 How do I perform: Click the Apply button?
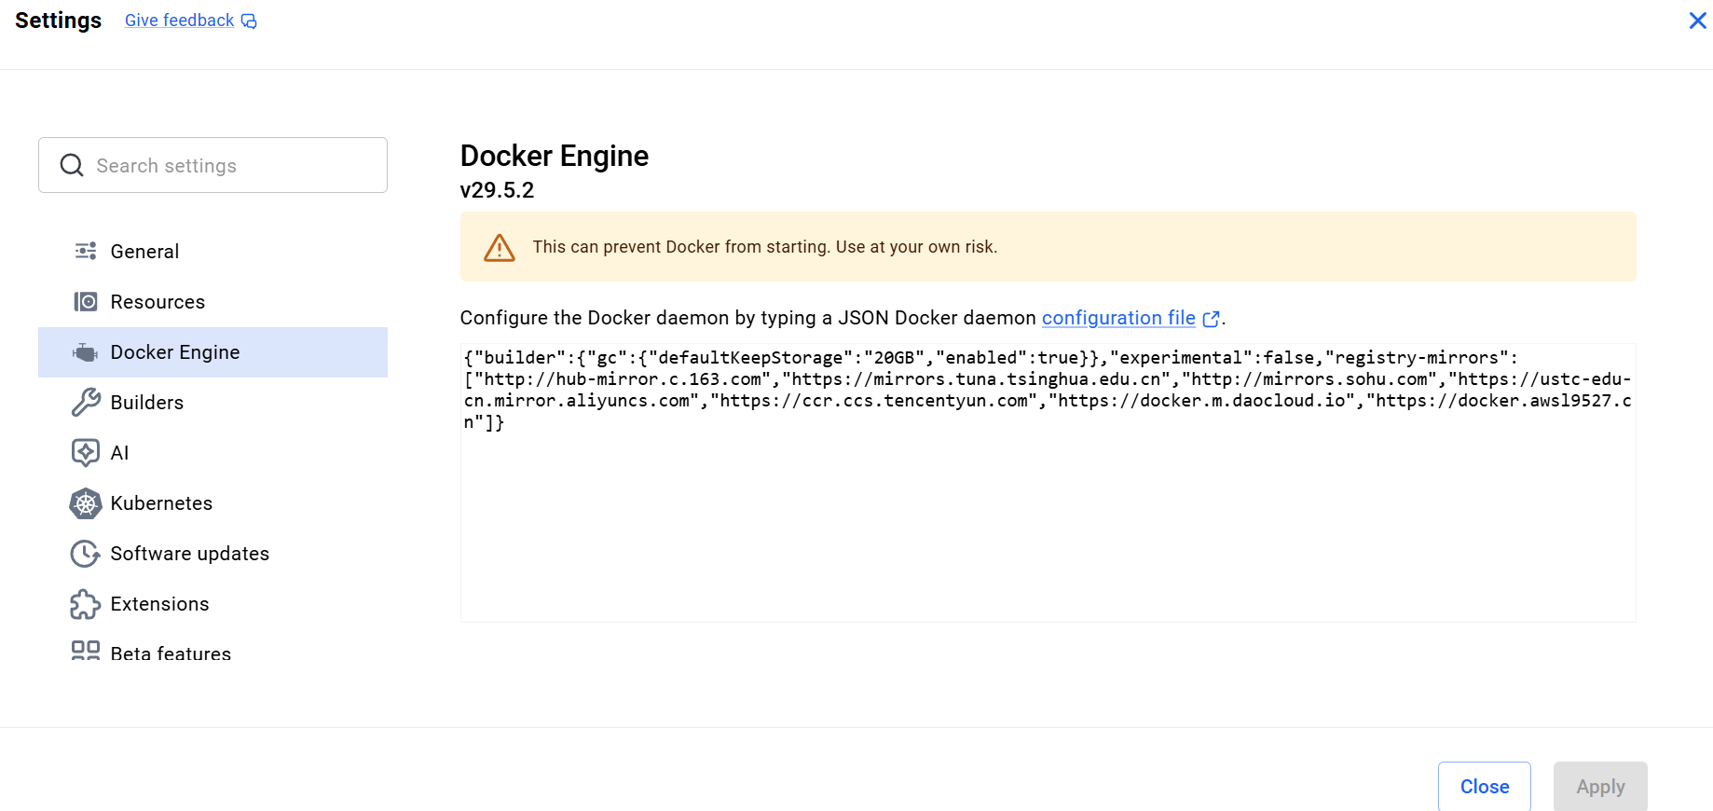pos(1600,786)
